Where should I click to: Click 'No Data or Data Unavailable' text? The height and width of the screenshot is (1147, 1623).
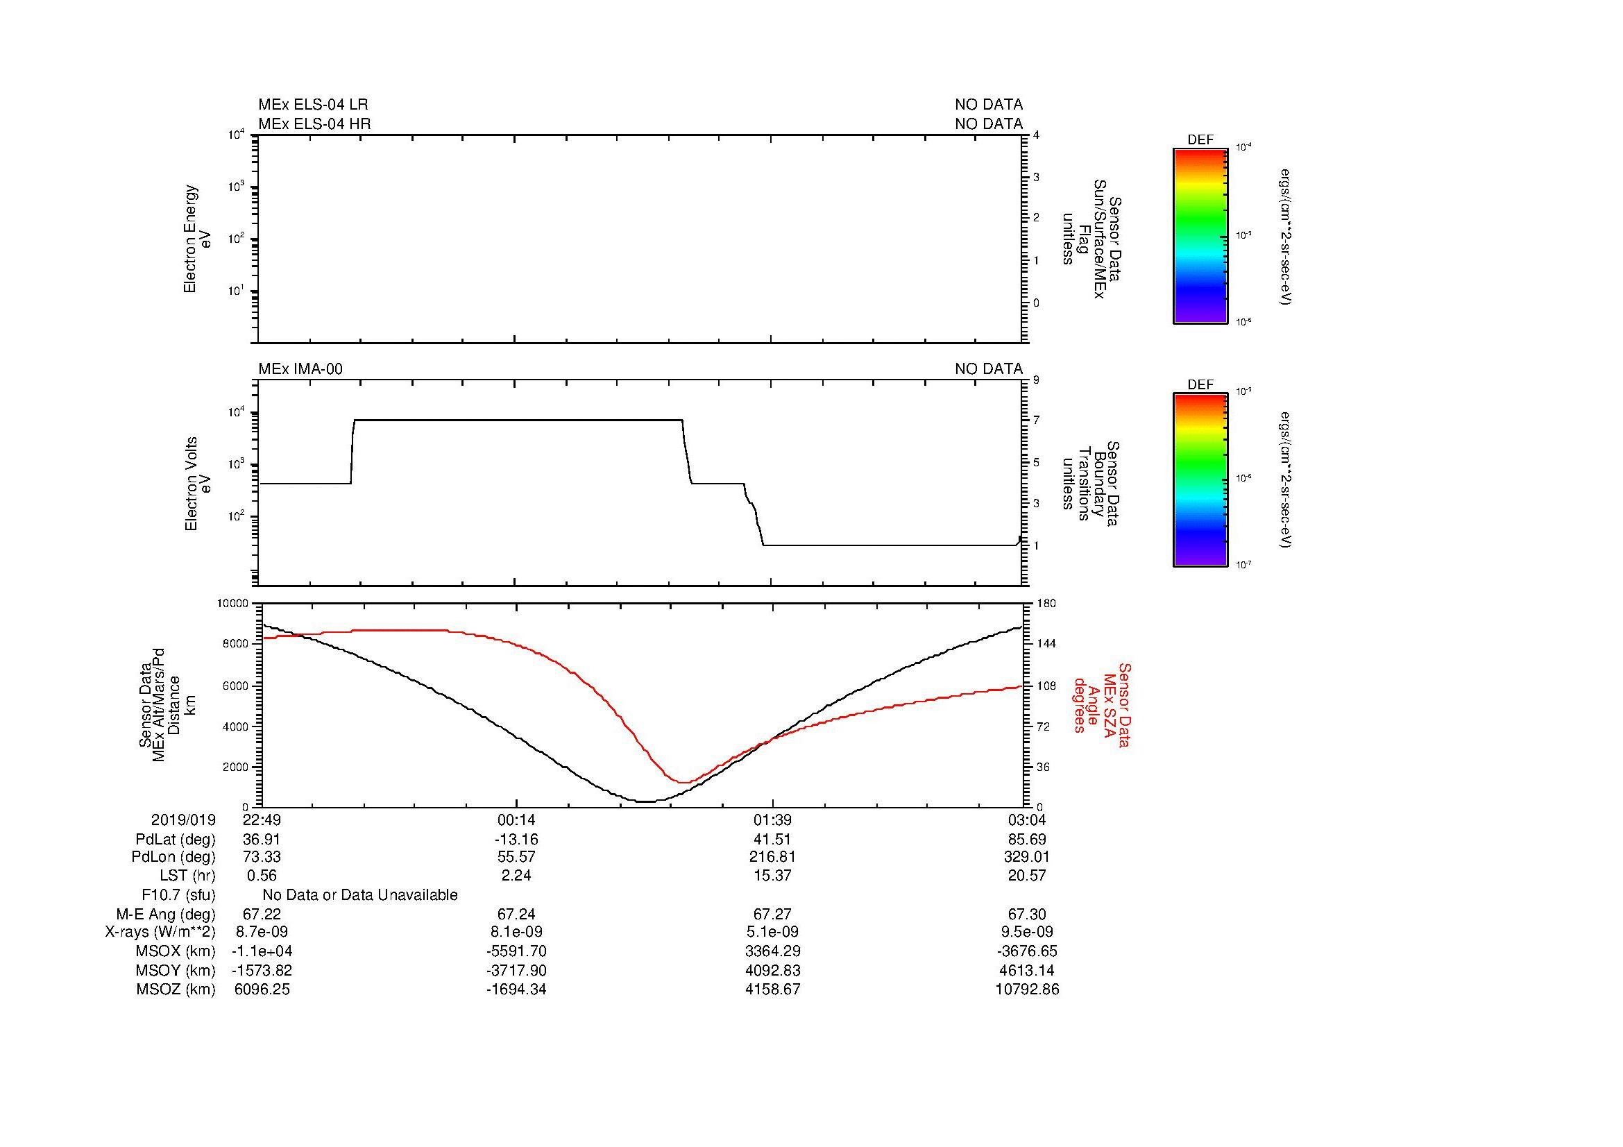360,895
